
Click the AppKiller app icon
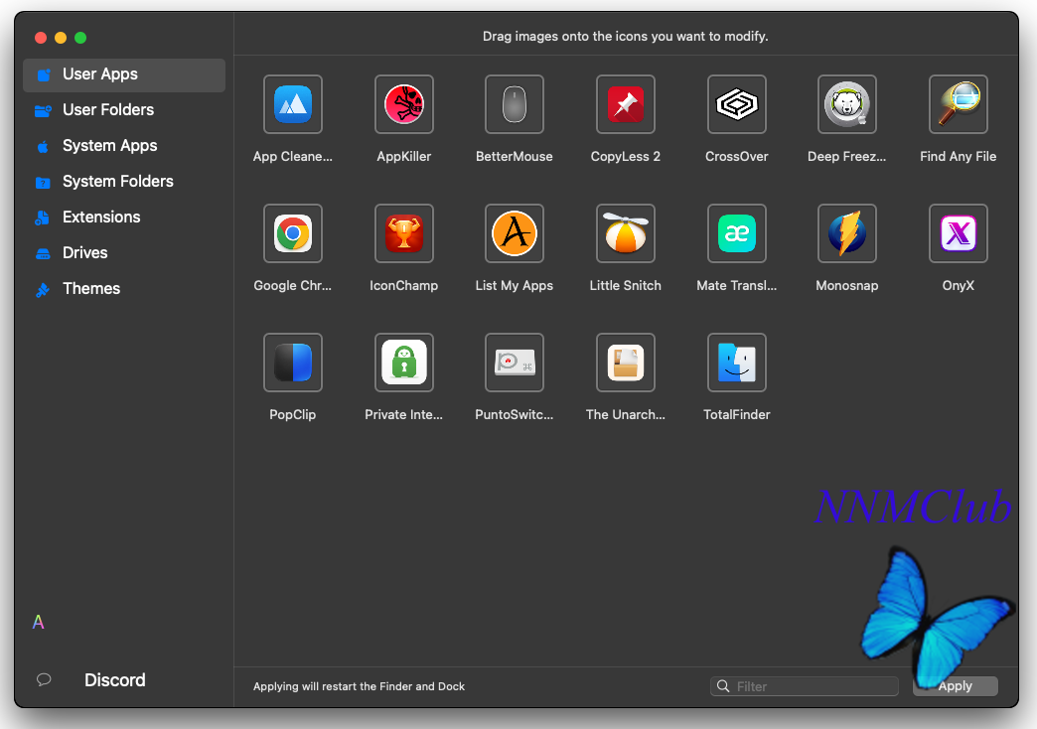click(404, 104)
